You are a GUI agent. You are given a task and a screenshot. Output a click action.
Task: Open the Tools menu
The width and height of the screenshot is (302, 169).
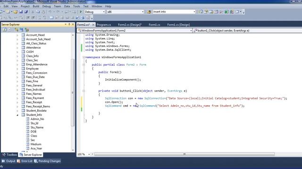coord(76,6)
